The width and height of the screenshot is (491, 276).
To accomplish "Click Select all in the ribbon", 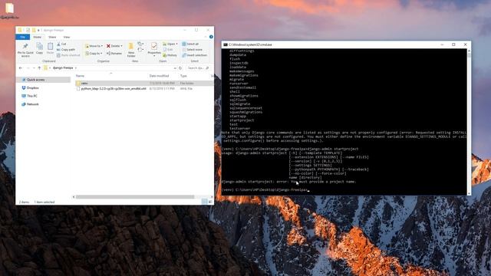I will (190, 44).
